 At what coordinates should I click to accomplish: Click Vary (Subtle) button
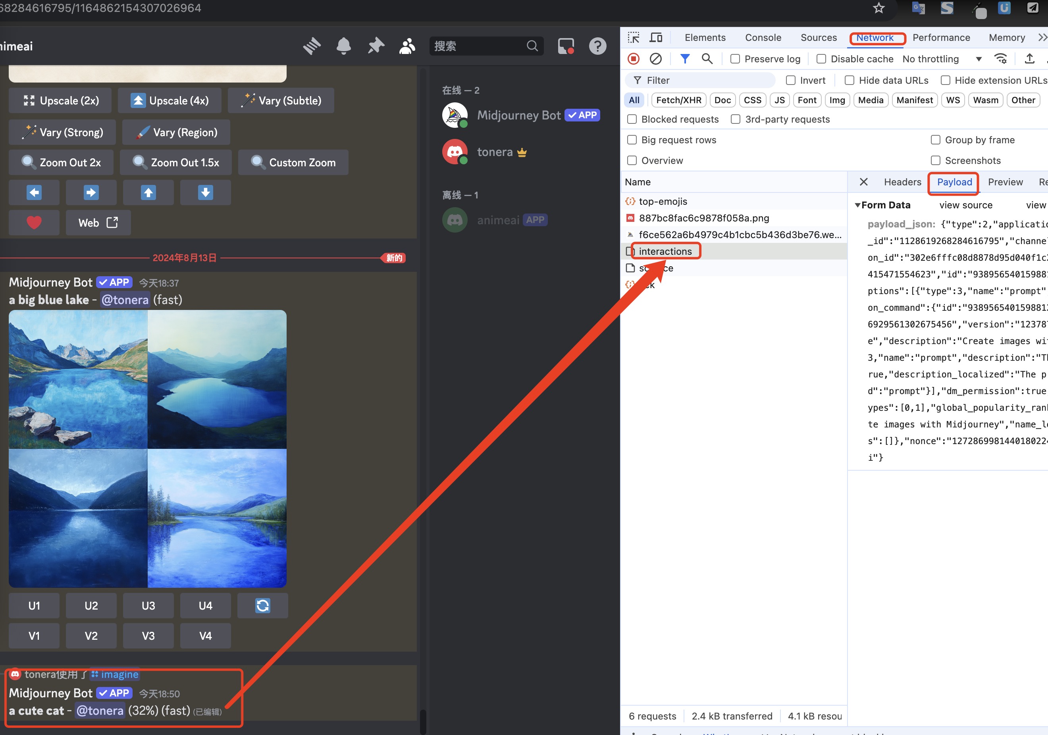pos(281,100)
